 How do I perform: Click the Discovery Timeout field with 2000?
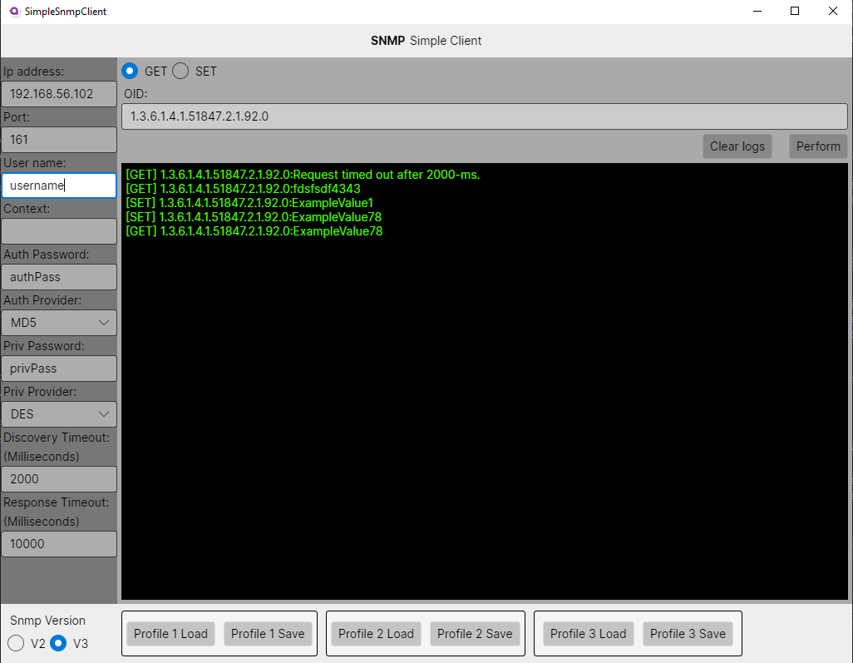pyautogui.click(x=59, y=479)
